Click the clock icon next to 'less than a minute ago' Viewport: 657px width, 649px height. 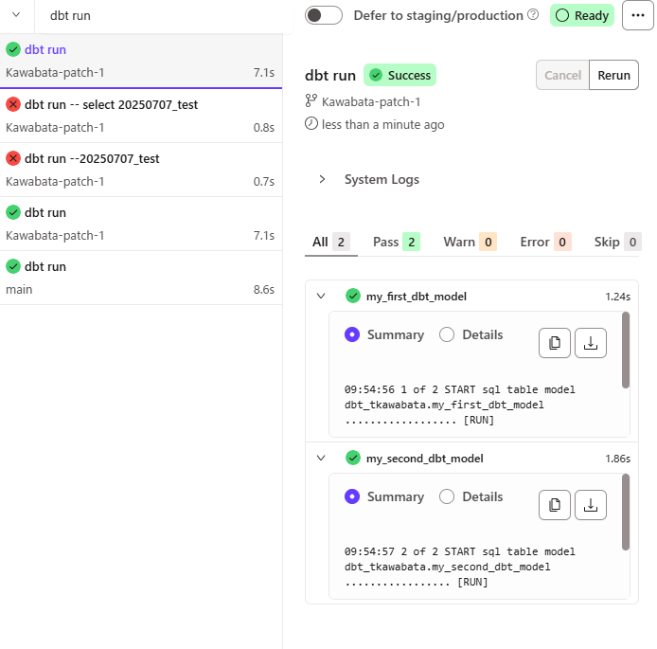pos(311,124)
